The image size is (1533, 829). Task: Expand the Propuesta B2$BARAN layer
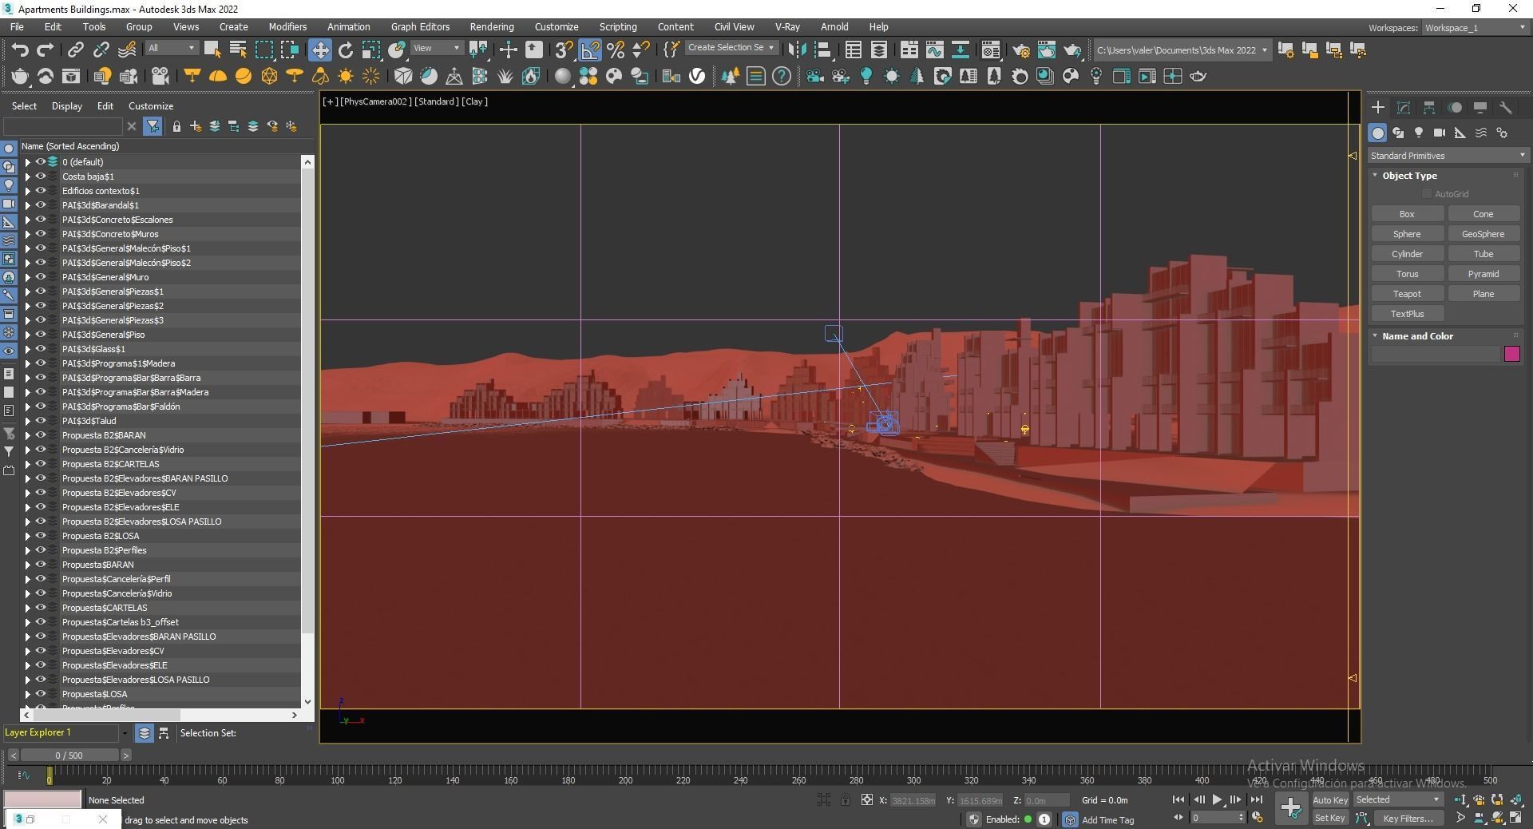27,435
